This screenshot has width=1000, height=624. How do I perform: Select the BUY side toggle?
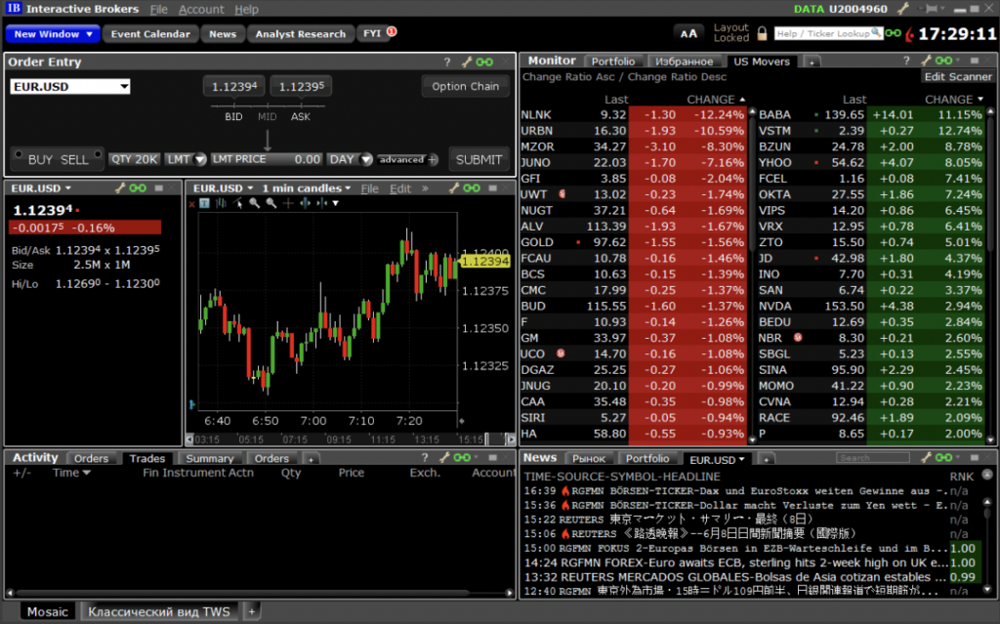point(41,159)
